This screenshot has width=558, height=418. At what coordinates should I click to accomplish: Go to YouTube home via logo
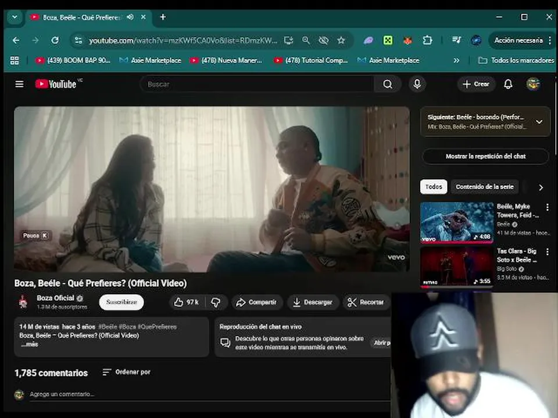tap(56, 84)
